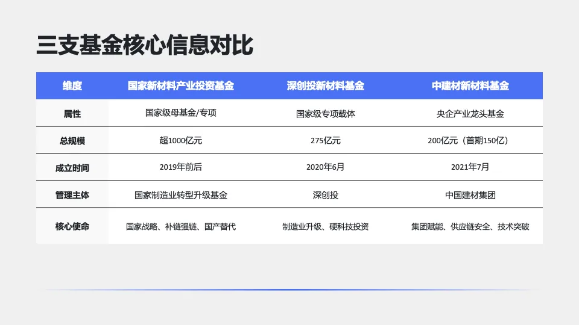The height and width of the screenshot is (325, 579).
Task: Click cell 国家级母基金/专项
Action: click(181, 113)
